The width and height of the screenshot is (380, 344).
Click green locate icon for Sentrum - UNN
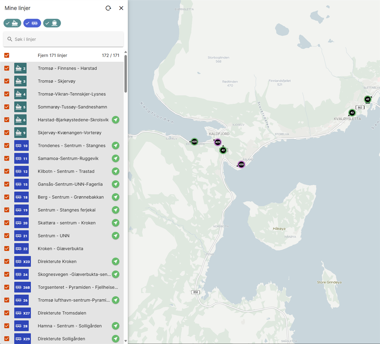[116, 236]
